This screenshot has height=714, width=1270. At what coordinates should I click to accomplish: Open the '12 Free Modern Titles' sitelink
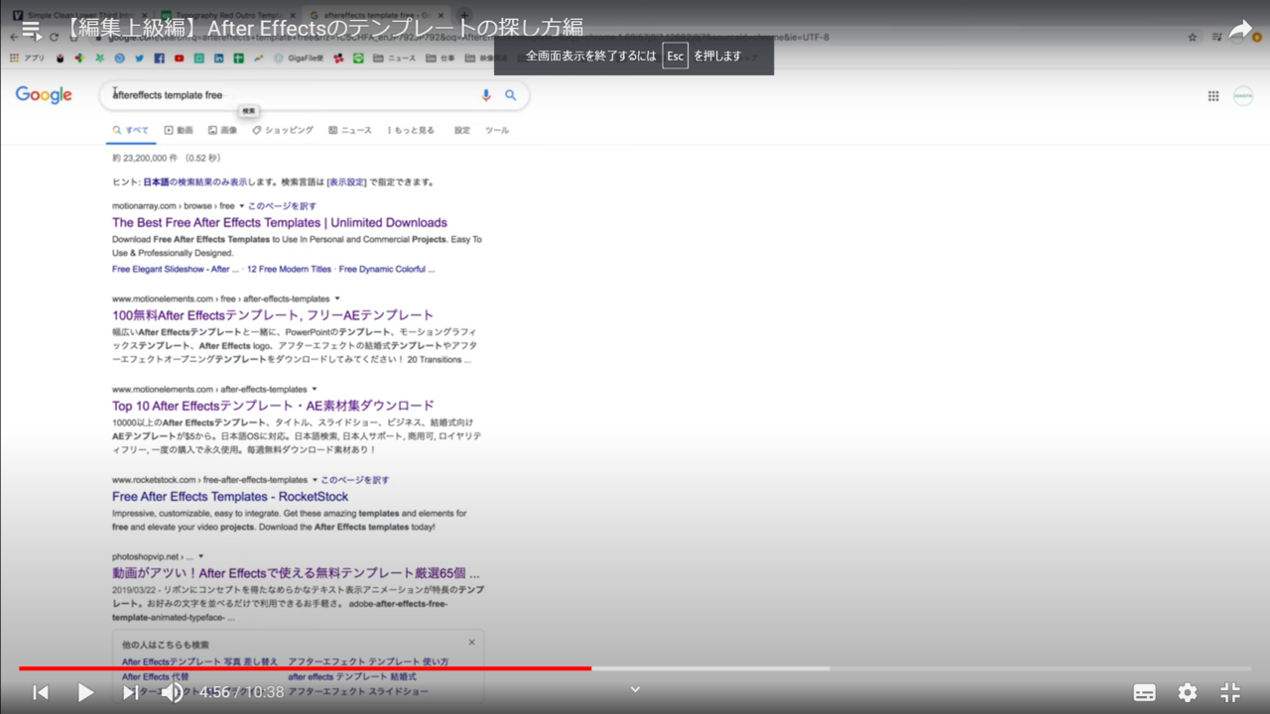289,269
